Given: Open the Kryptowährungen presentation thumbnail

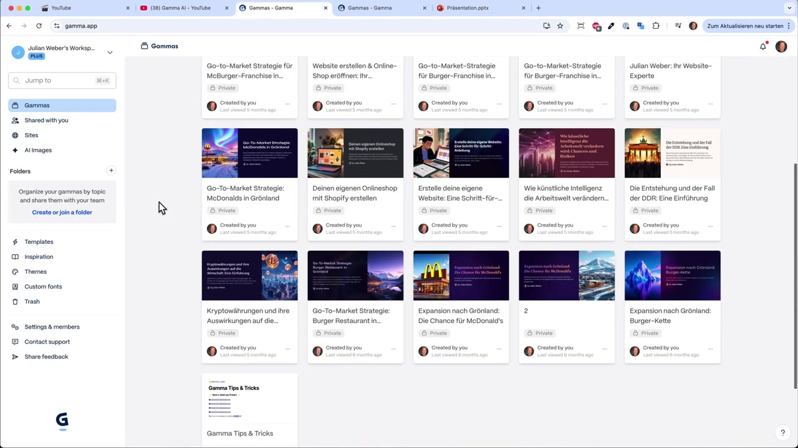Looking at the screenshot, I should point(249,276).
